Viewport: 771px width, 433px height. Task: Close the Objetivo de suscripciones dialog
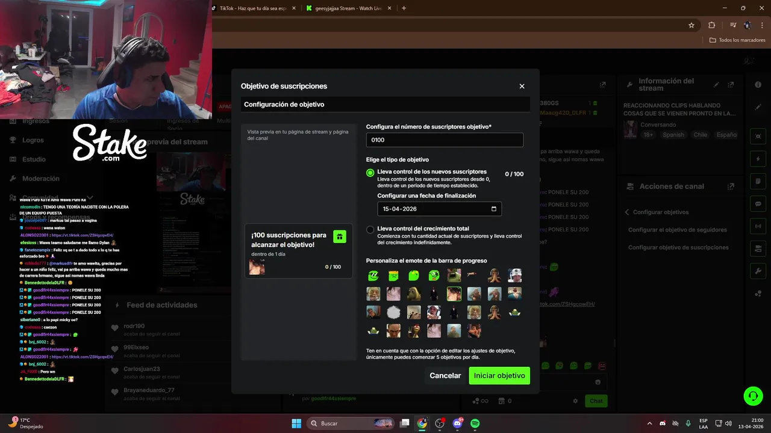522,86
